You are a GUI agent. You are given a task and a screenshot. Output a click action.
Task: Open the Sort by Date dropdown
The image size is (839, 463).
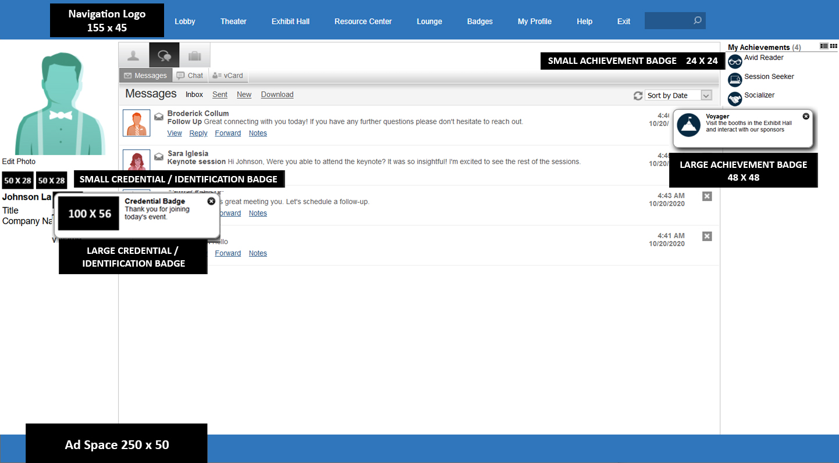pyautogui.click(x=678, y=95)
